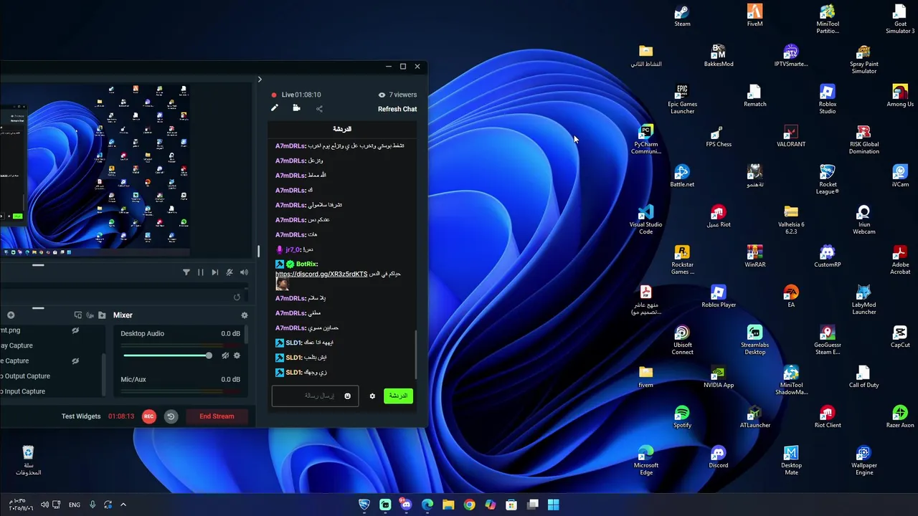The image size is (918, 516).
Task: Click the Desktop Audio level meter
Action: tap(181, 346)
